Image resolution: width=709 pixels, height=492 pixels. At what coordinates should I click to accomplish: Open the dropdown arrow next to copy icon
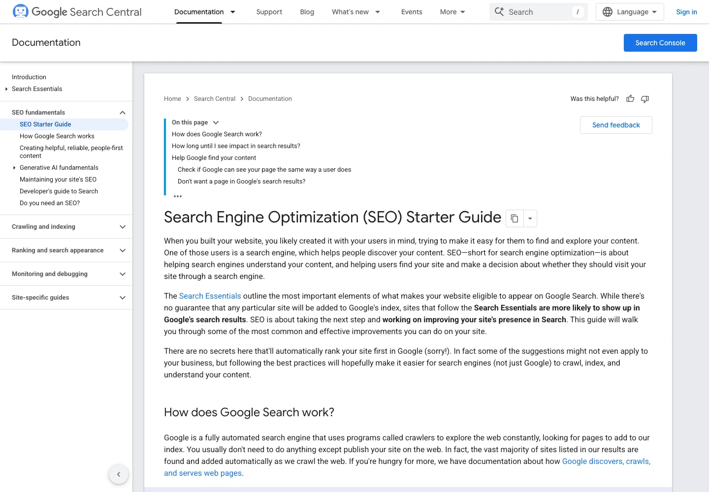[530, 218]
